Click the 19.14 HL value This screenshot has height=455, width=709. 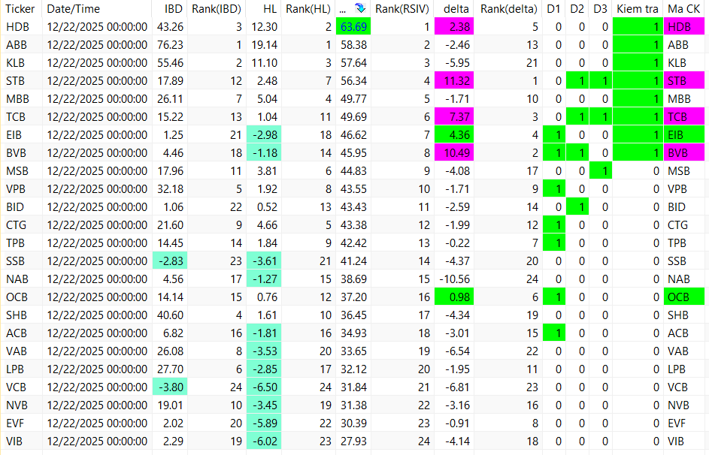coord(265,45)
